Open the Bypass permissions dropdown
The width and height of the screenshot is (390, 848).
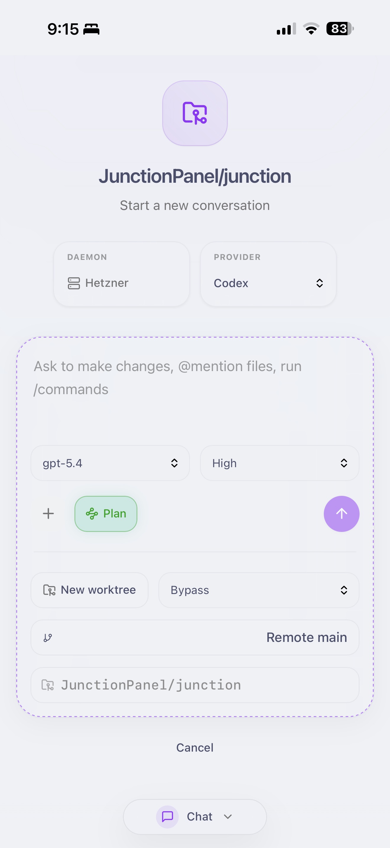point(259,590)
